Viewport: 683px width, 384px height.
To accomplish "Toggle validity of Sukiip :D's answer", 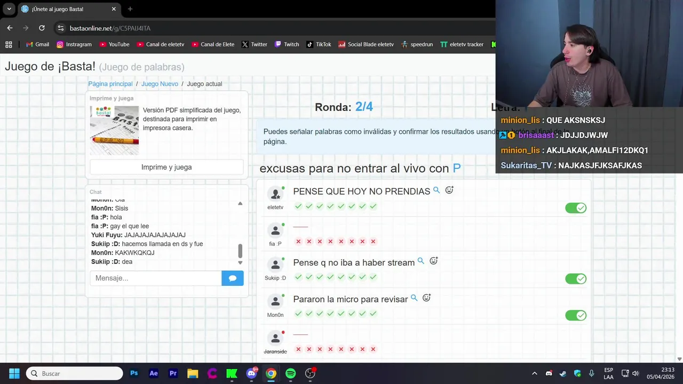I will (576, 278).
